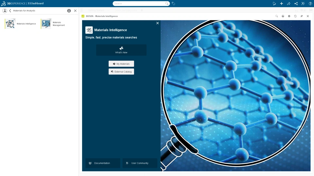The width and height of the screenshot is (314, 176).
Task: Open the social network share icon
Action: tap(296, 4)
